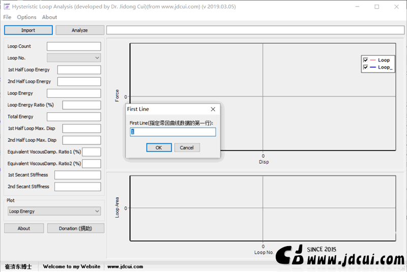The height and width of the screenshot is (272, 407).
Task: Click the About button at bottom left
Action: pos(24,228)
